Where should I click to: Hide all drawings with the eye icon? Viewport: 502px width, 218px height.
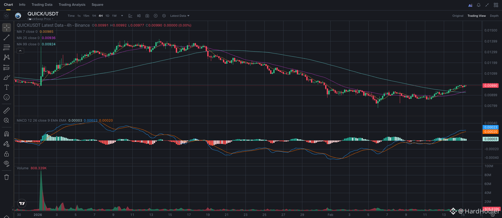tap(7, 164)
